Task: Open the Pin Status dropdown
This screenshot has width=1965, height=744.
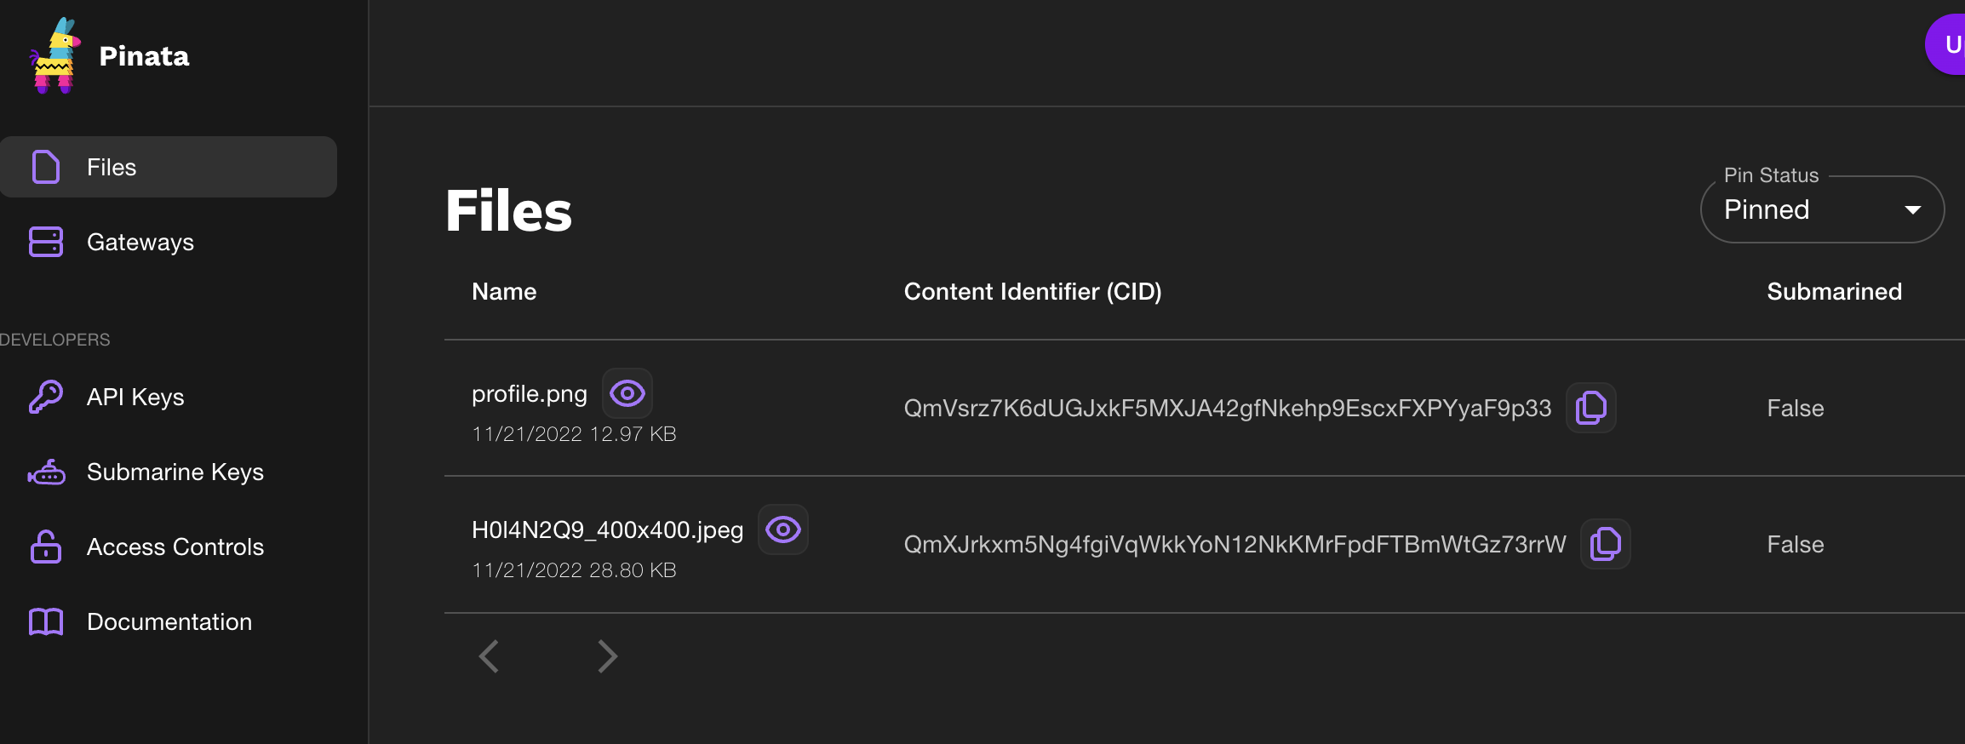Action: click(1822, 209)
